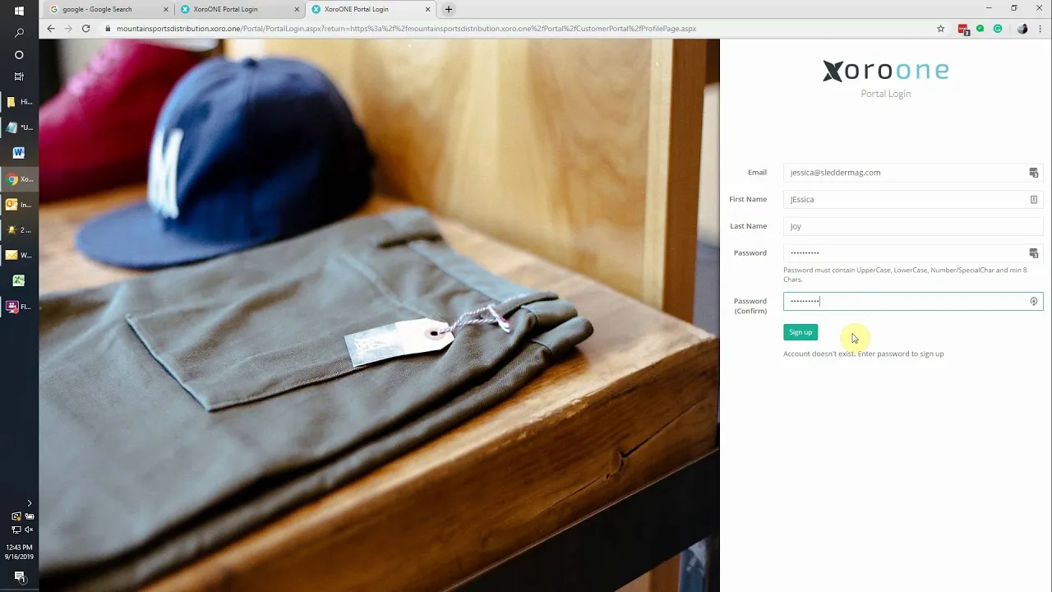Open the purple taskbar app with the red badge
This screenshot has height=592, width=1052.
[19, 307]
